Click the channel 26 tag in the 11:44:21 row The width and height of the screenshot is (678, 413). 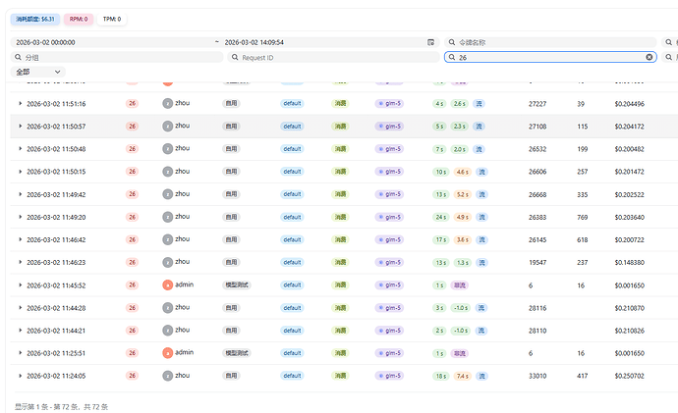(x=132, y=331)
